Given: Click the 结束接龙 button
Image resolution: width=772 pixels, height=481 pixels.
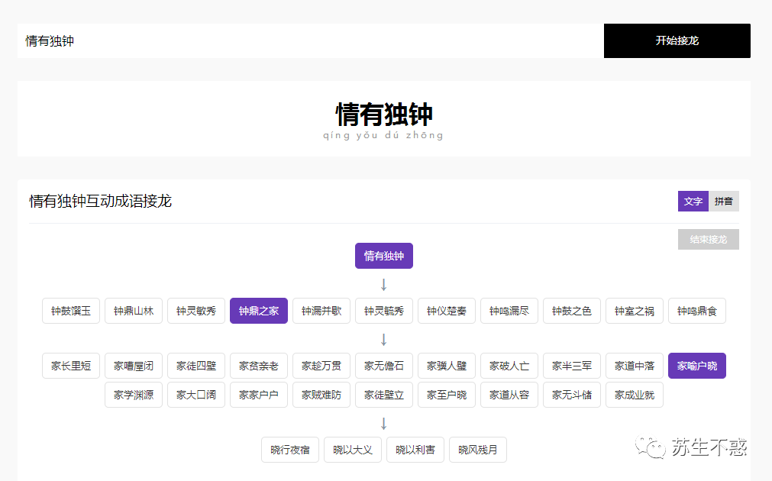Looking at the screenshot, I should [x=709, y=239].
